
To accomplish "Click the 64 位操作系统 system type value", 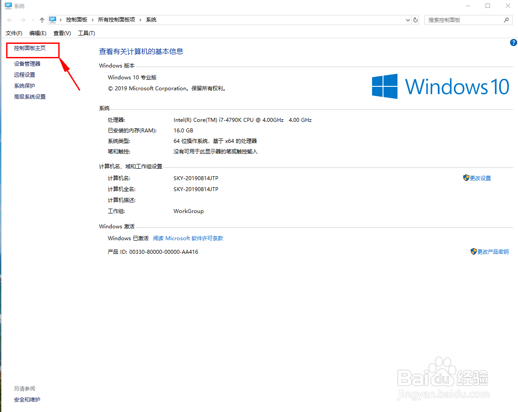I will [x=215, y=141].
